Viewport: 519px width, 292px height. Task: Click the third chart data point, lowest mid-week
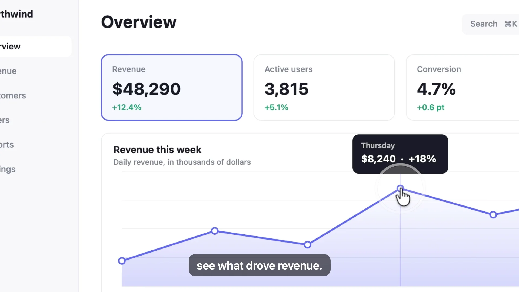pos(307,245)
